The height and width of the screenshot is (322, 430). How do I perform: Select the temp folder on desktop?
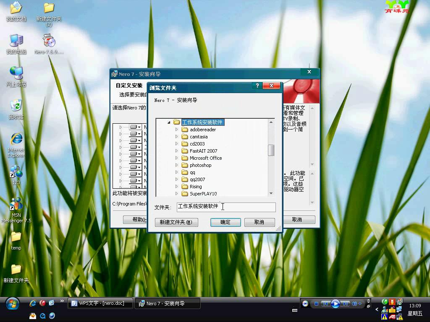(x=16, y=241)
